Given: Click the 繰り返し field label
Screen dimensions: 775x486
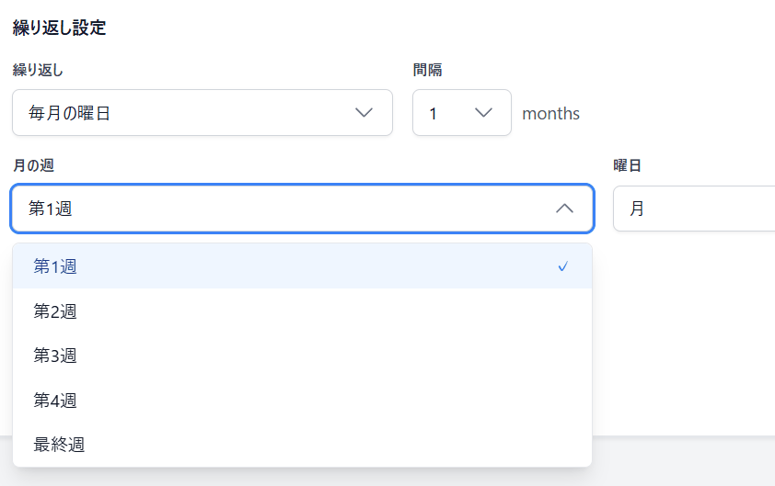Looking at the screenshot, I should pyautogui.click(x=38, y=70).
